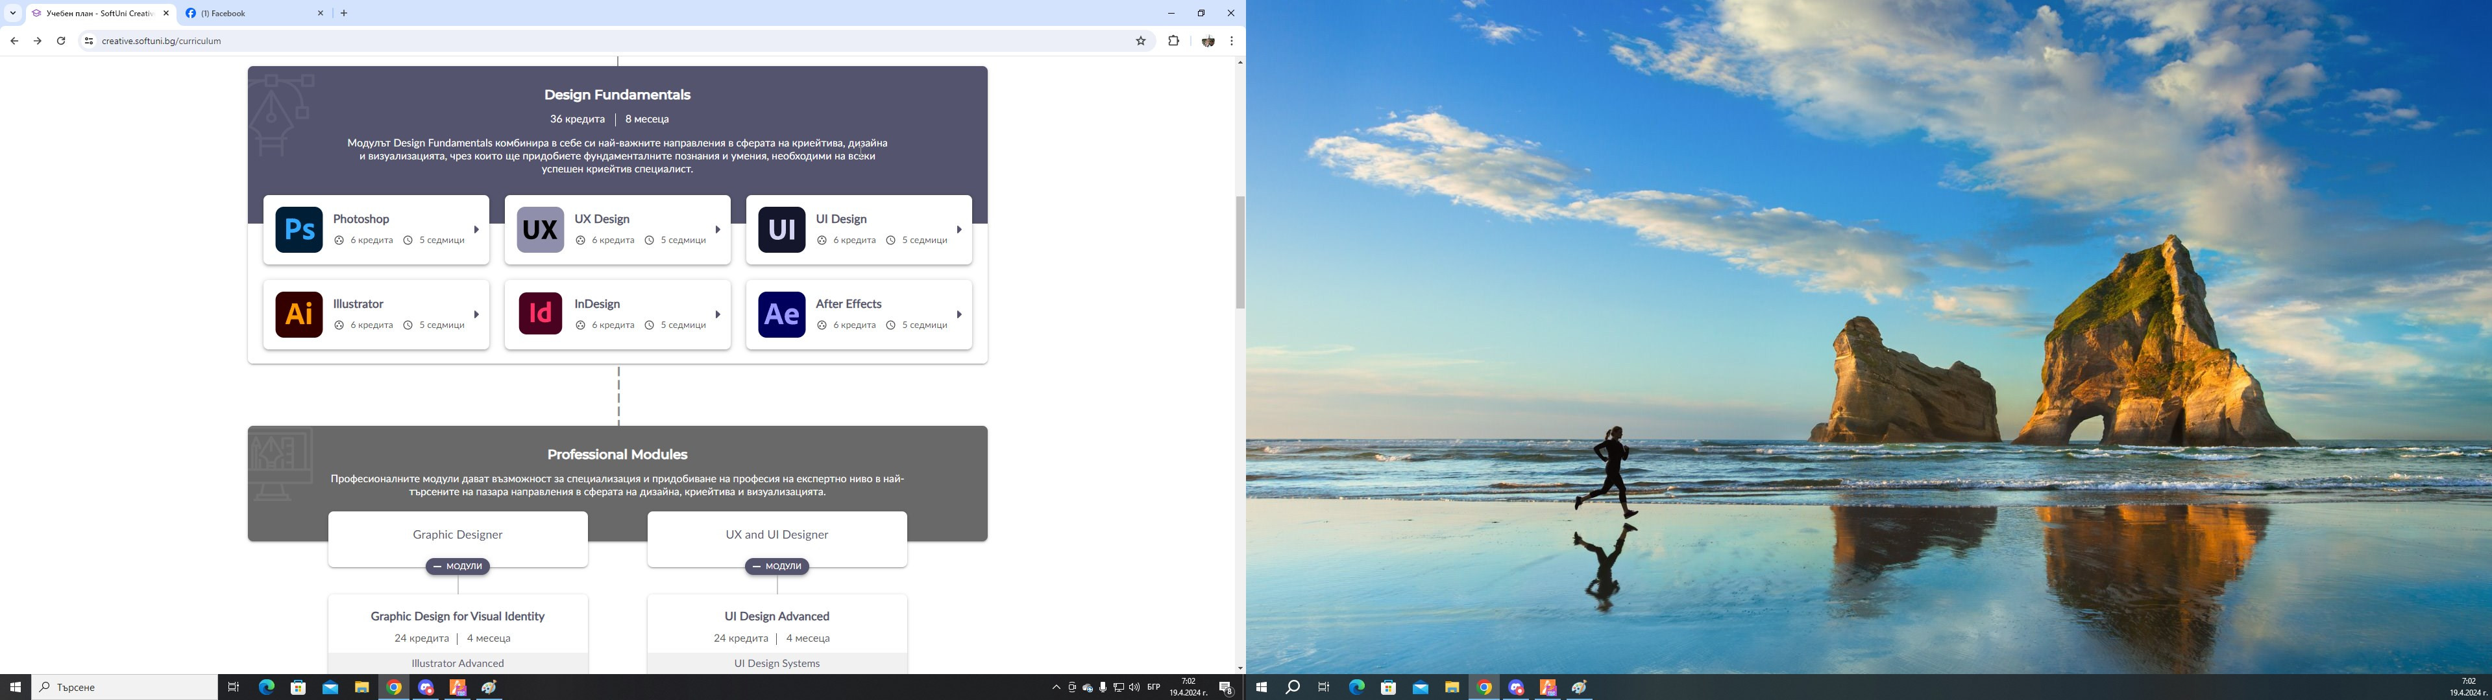Expand the InDesign card arrow
Screen dimensions: 2492x700
click(x=718, y=314)
